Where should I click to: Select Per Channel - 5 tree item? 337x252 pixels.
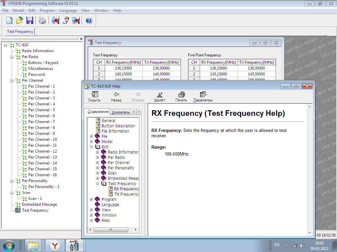[x=41, y=110]
